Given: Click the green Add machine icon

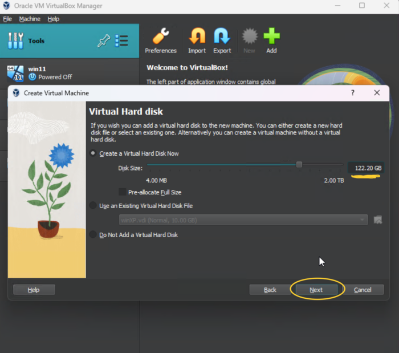Looking at the screenshot, I should pyautogui.click(x=271, y=40).
